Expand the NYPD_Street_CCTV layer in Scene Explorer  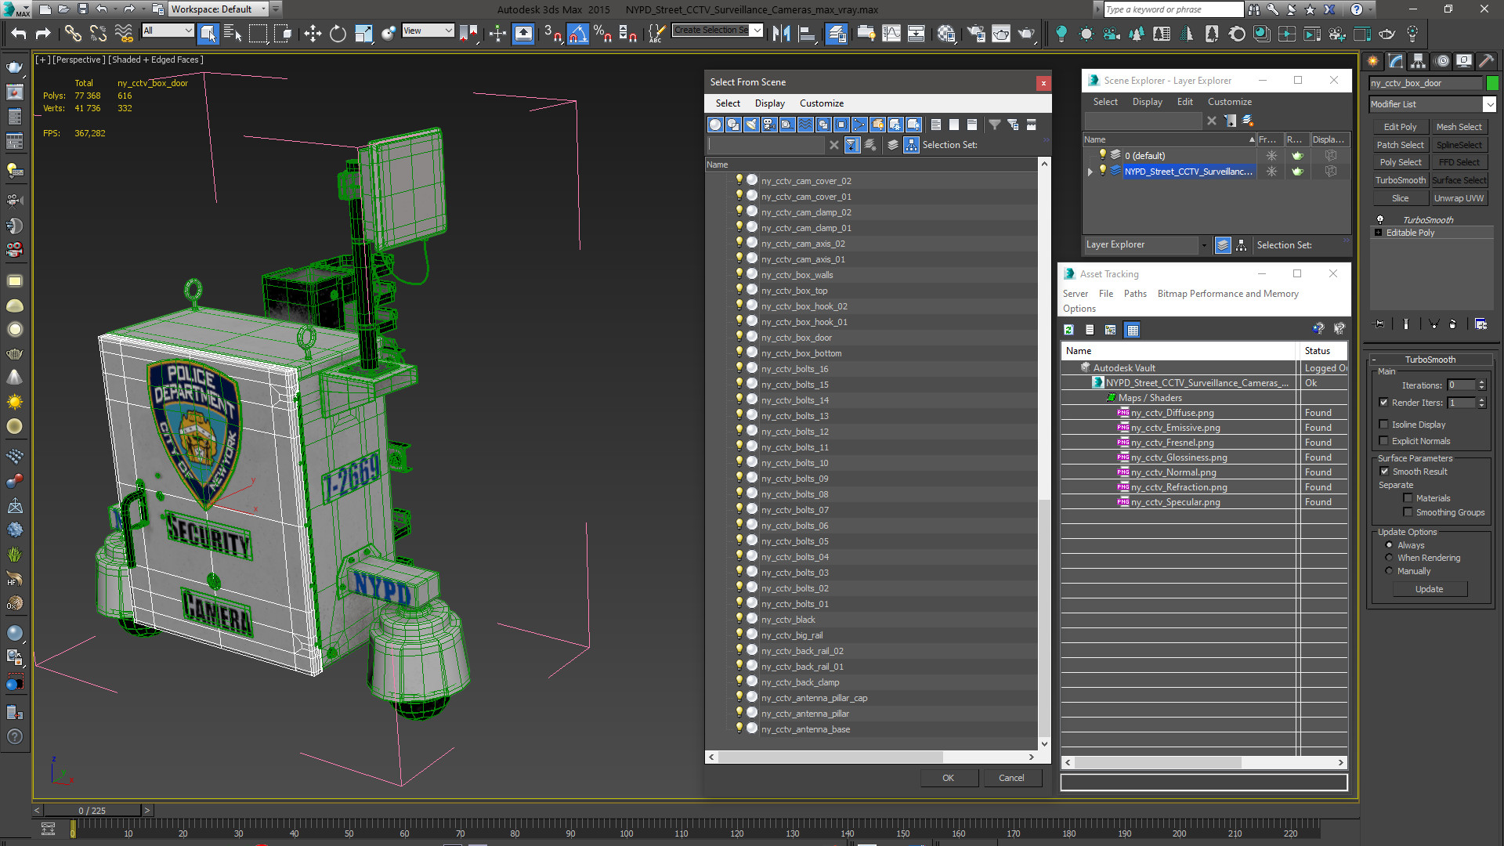coord(1090,172)
